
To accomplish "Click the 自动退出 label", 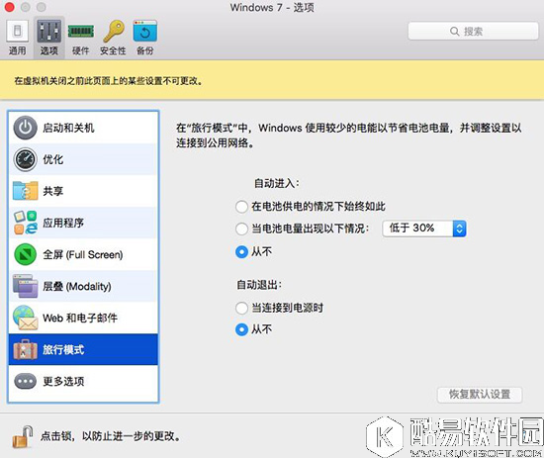I will tap(259, 285).
